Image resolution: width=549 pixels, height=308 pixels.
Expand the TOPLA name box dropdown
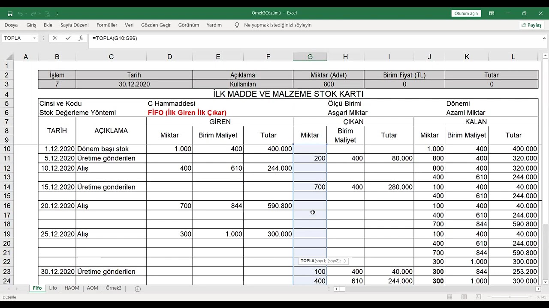coord(34,38)
